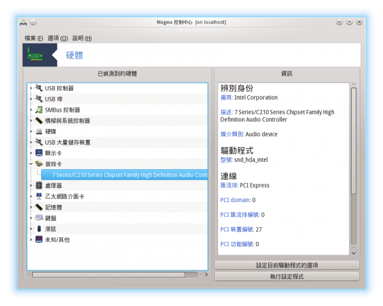This screenshot has width=383, height=306.
Task: Expand the 未知/其他 tree node
Action: click(x=31, y=240)
